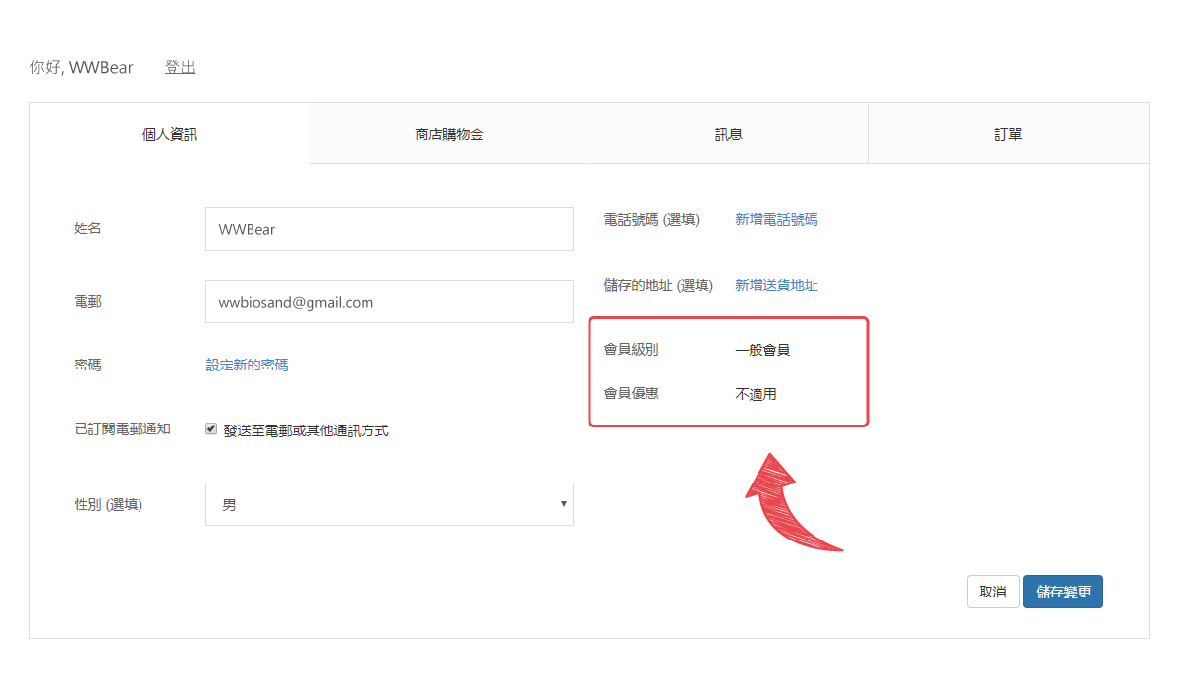This screenshot has height=682, width=1179.
Task: Click the 不適用 member offer value
Action: [756, 395]
